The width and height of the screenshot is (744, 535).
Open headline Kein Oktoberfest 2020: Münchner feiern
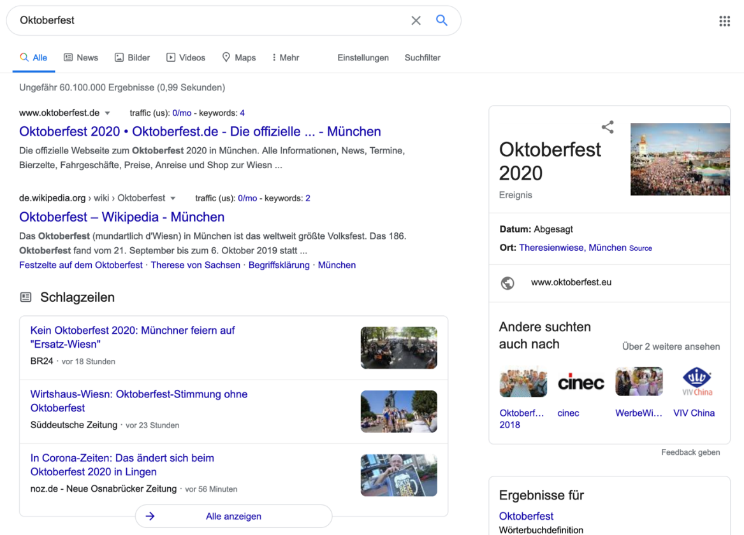pyautogui.click(x=133, y=337)
